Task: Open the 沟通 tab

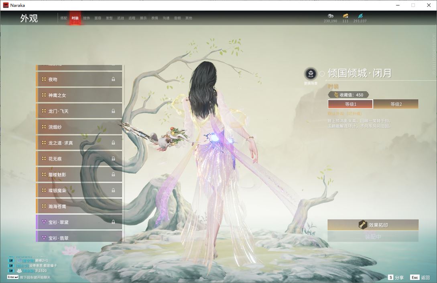Action: pyautogui.click(x=166, y=18)
